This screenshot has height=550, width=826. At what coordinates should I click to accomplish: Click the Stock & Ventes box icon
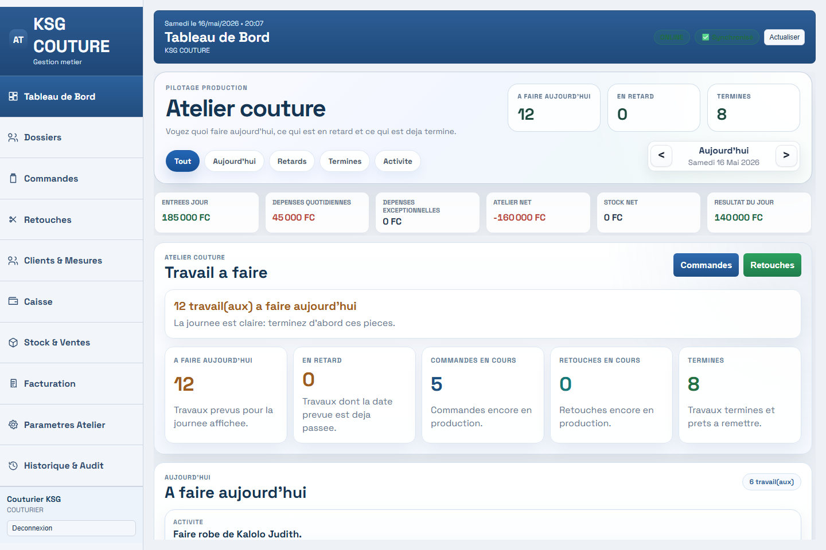click(x=13, y=343)
